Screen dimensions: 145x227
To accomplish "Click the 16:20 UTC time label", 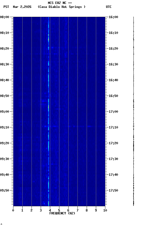I will pos(113,49).
